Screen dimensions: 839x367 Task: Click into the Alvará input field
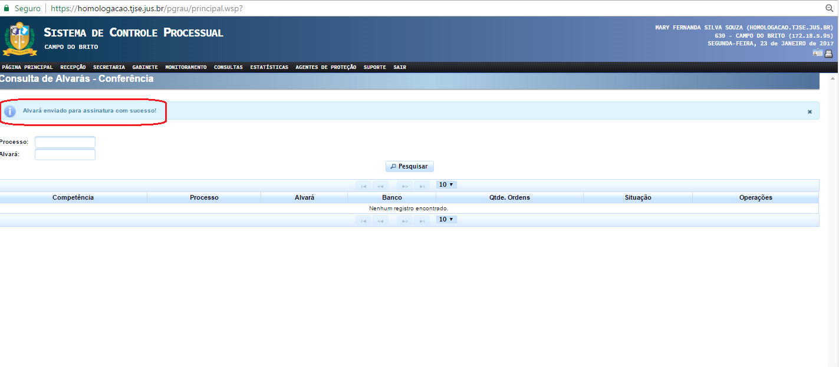(x=65, y=154)
